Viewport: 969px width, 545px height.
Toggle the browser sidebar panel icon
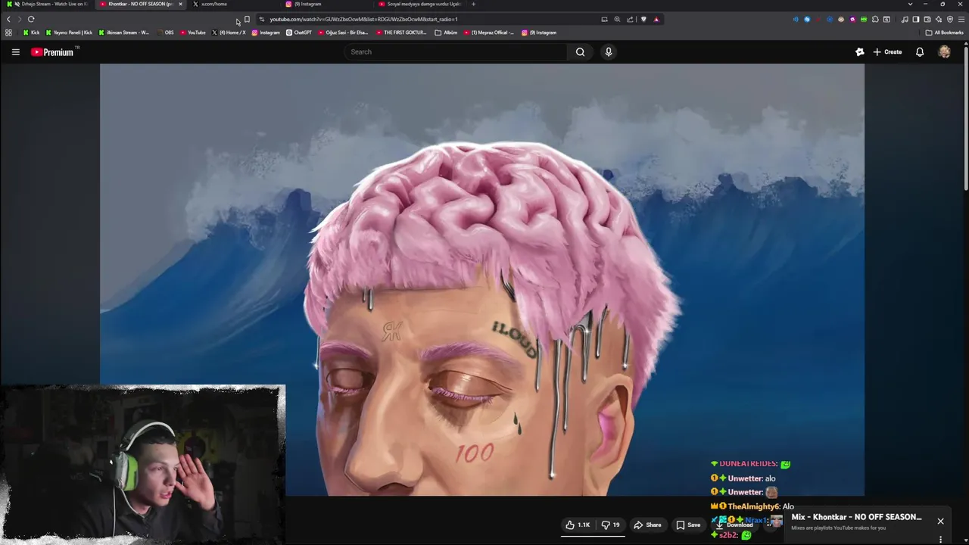coord(916,19)
